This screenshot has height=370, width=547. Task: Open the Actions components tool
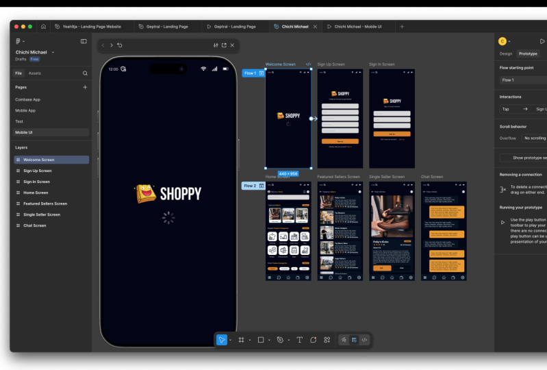327,340
